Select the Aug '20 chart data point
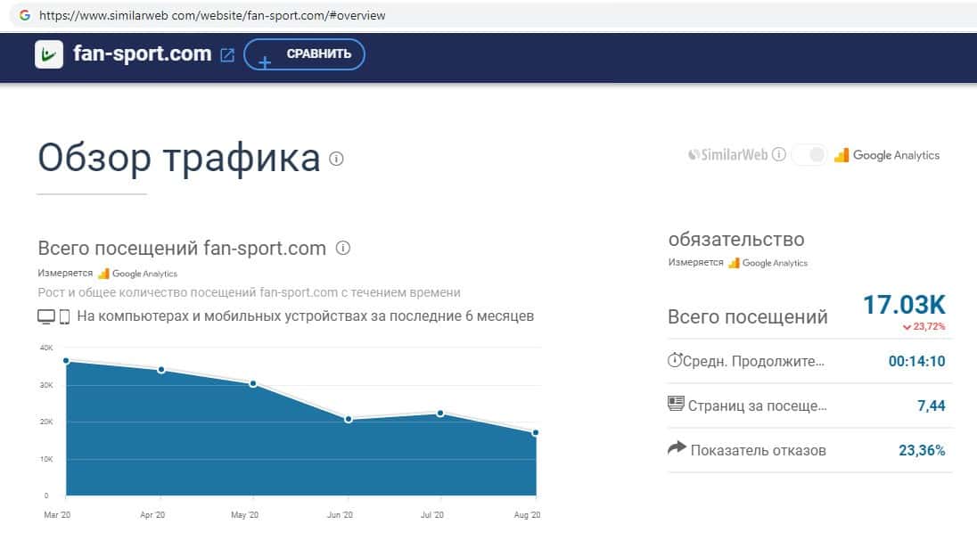 pyautogui.click(x=535, y=432)
